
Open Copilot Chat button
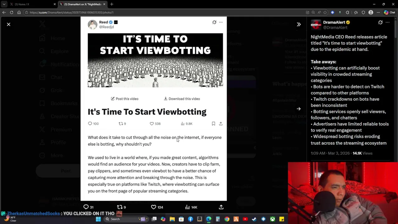[x=389, y=12]
